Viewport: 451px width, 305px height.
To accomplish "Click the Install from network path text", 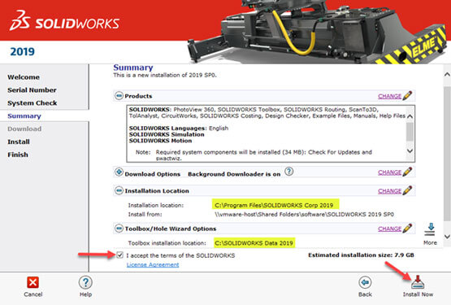I will pos(304,214).
